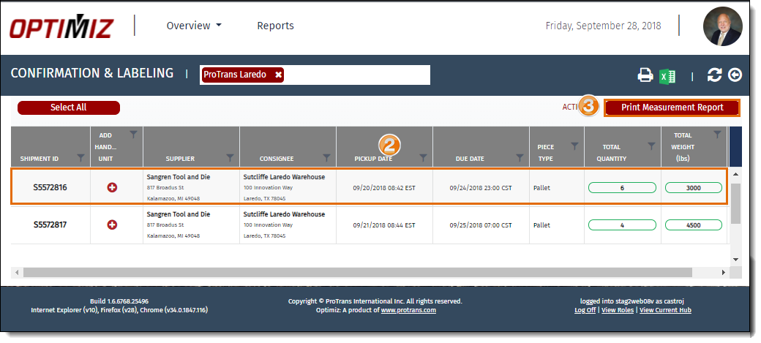Go to the Reports menu item
The width and height of the screenshot is (761, 343).
[275, 26]
